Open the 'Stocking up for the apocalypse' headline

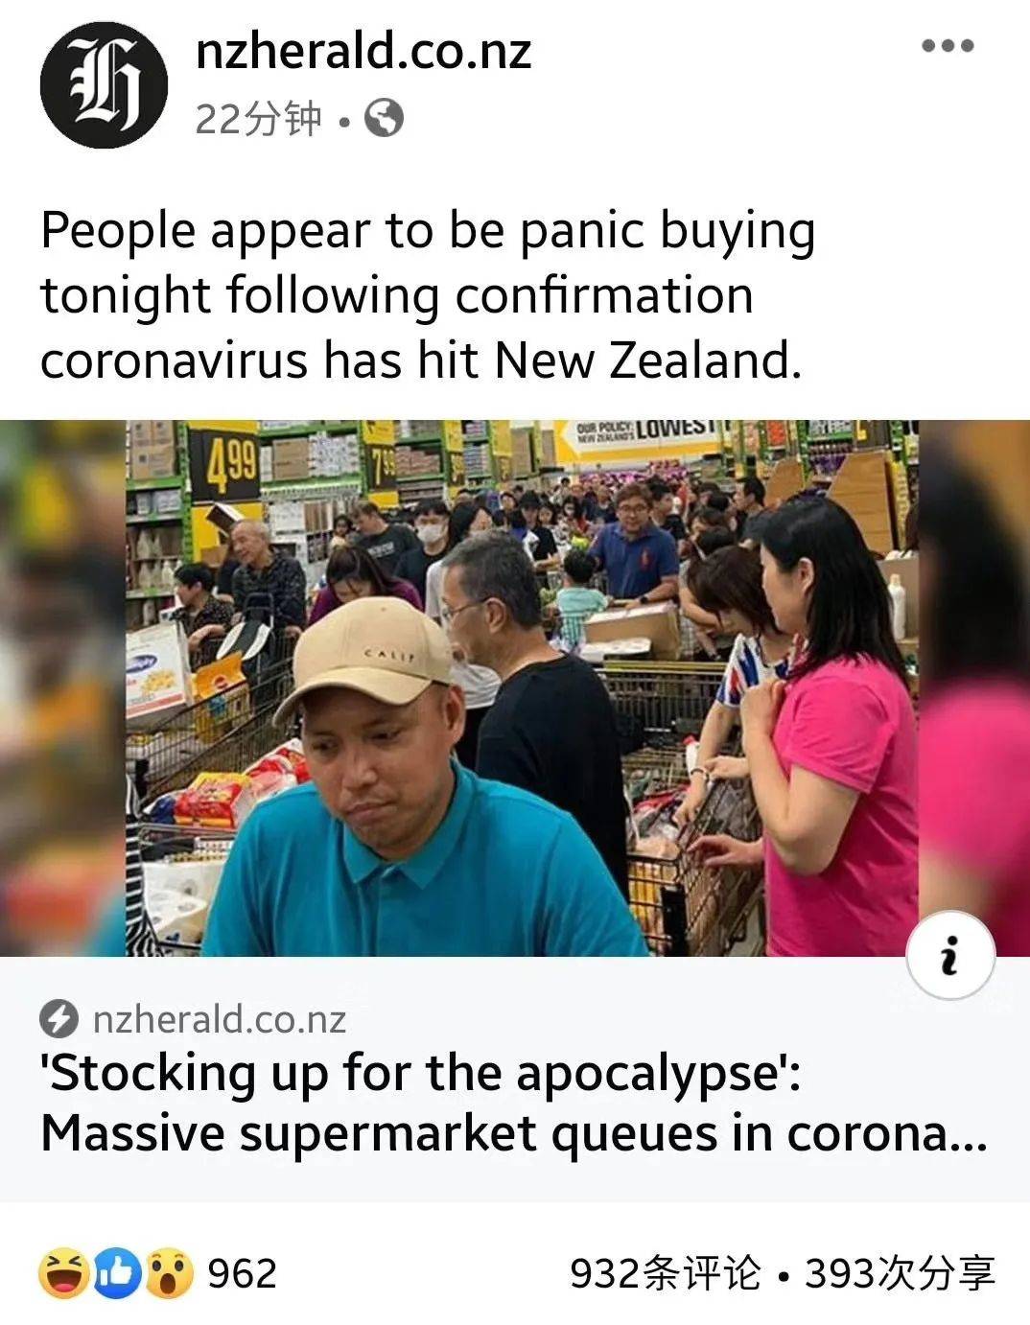[420, 1073]
